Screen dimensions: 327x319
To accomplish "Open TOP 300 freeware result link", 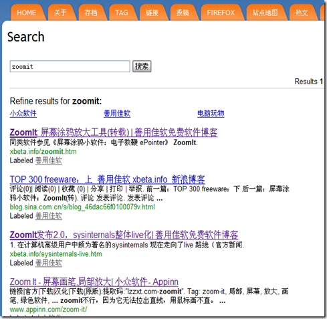I will [x=107, y=179].
